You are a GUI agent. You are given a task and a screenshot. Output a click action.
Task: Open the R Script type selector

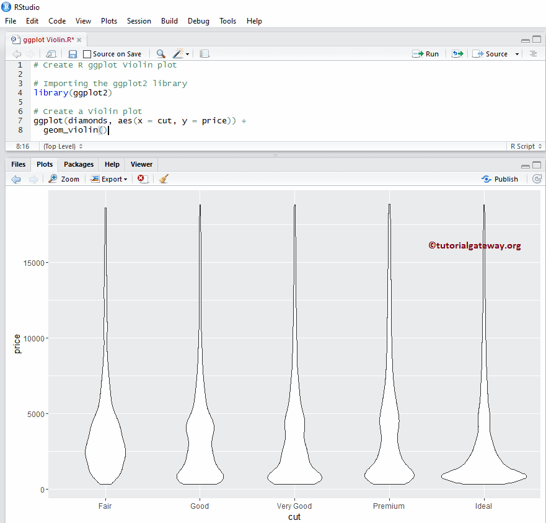[525, 146]
